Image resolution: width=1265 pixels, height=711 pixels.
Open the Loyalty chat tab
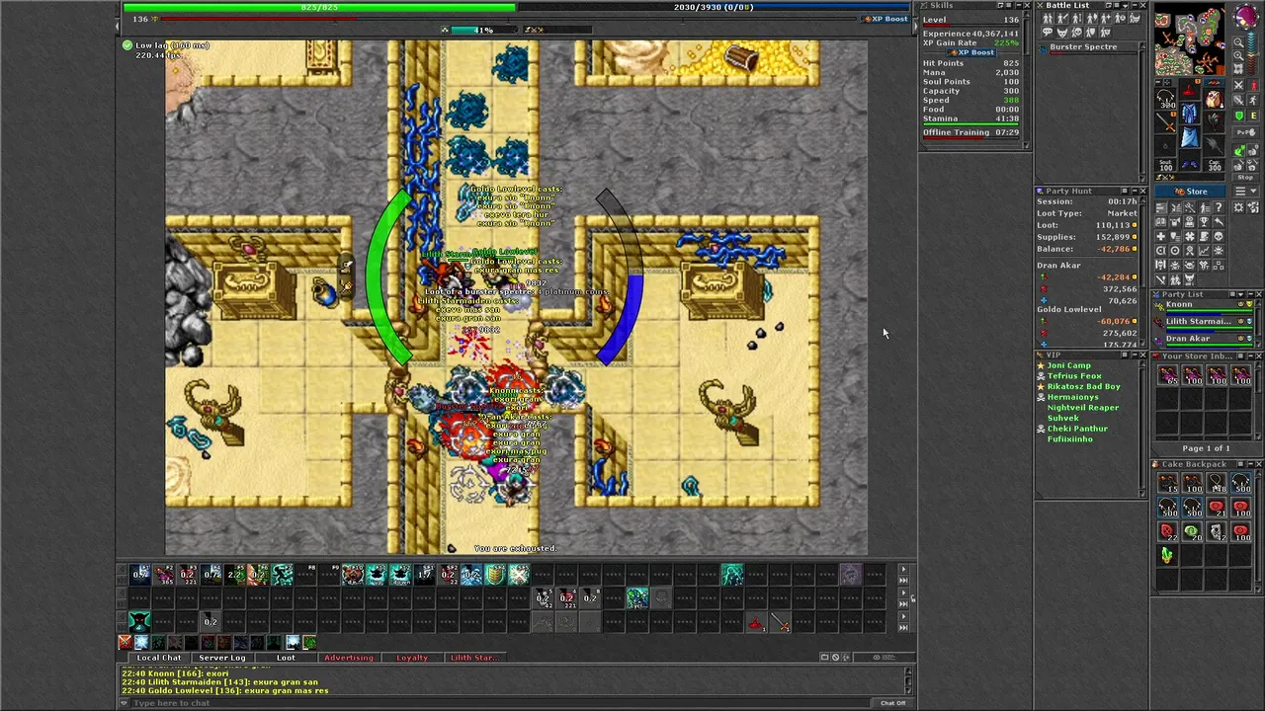point(412,658)
